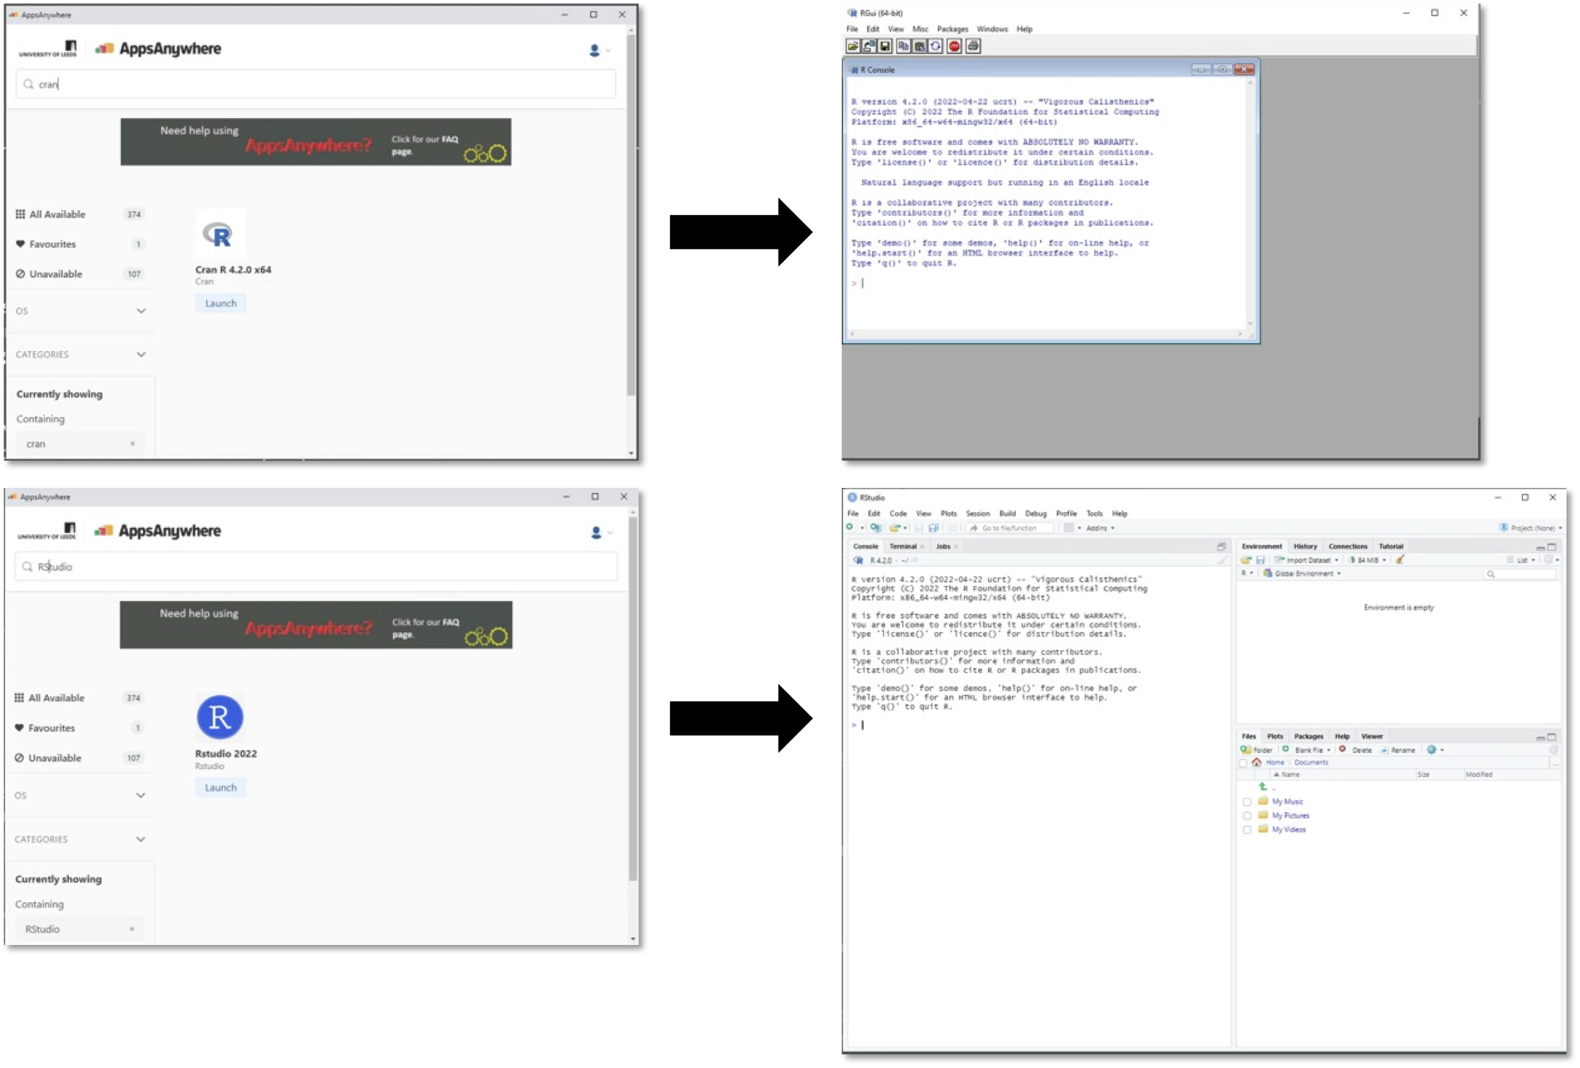Viewport: 1580px width, 1068px height.
Task: Click the RGui open script icon
Action: click(x=853, y=46)
